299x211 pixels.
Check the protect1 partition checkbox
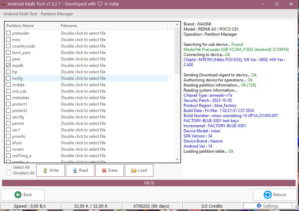pyautogui.click(x=8, y=104)
